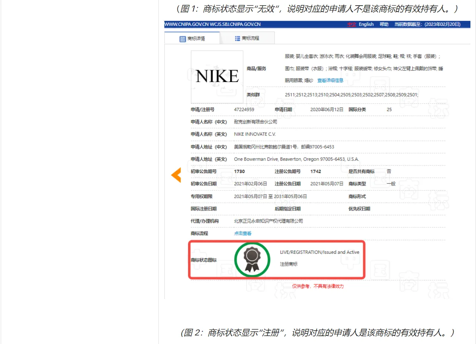Click the 国际注册日期 field label
Image resolution: width=476 pixels, height=344 pixels.
coord(203,209)
